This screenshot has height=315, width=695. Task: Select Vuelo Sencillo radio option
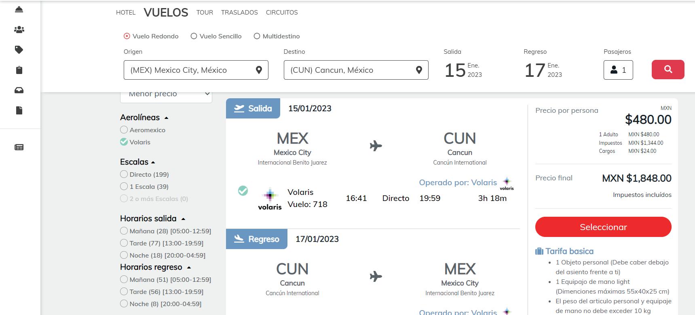pos(194,36)
